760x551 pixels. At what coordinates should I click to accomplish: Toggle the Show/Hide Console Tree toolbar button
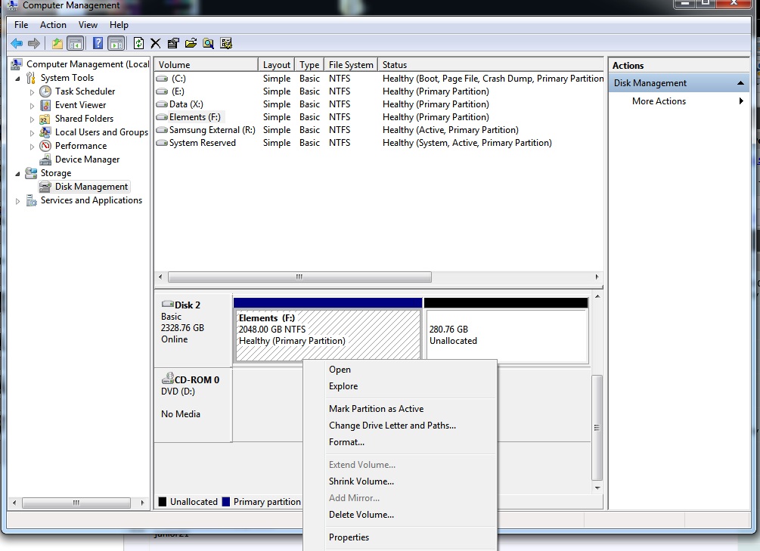(76, 44)
